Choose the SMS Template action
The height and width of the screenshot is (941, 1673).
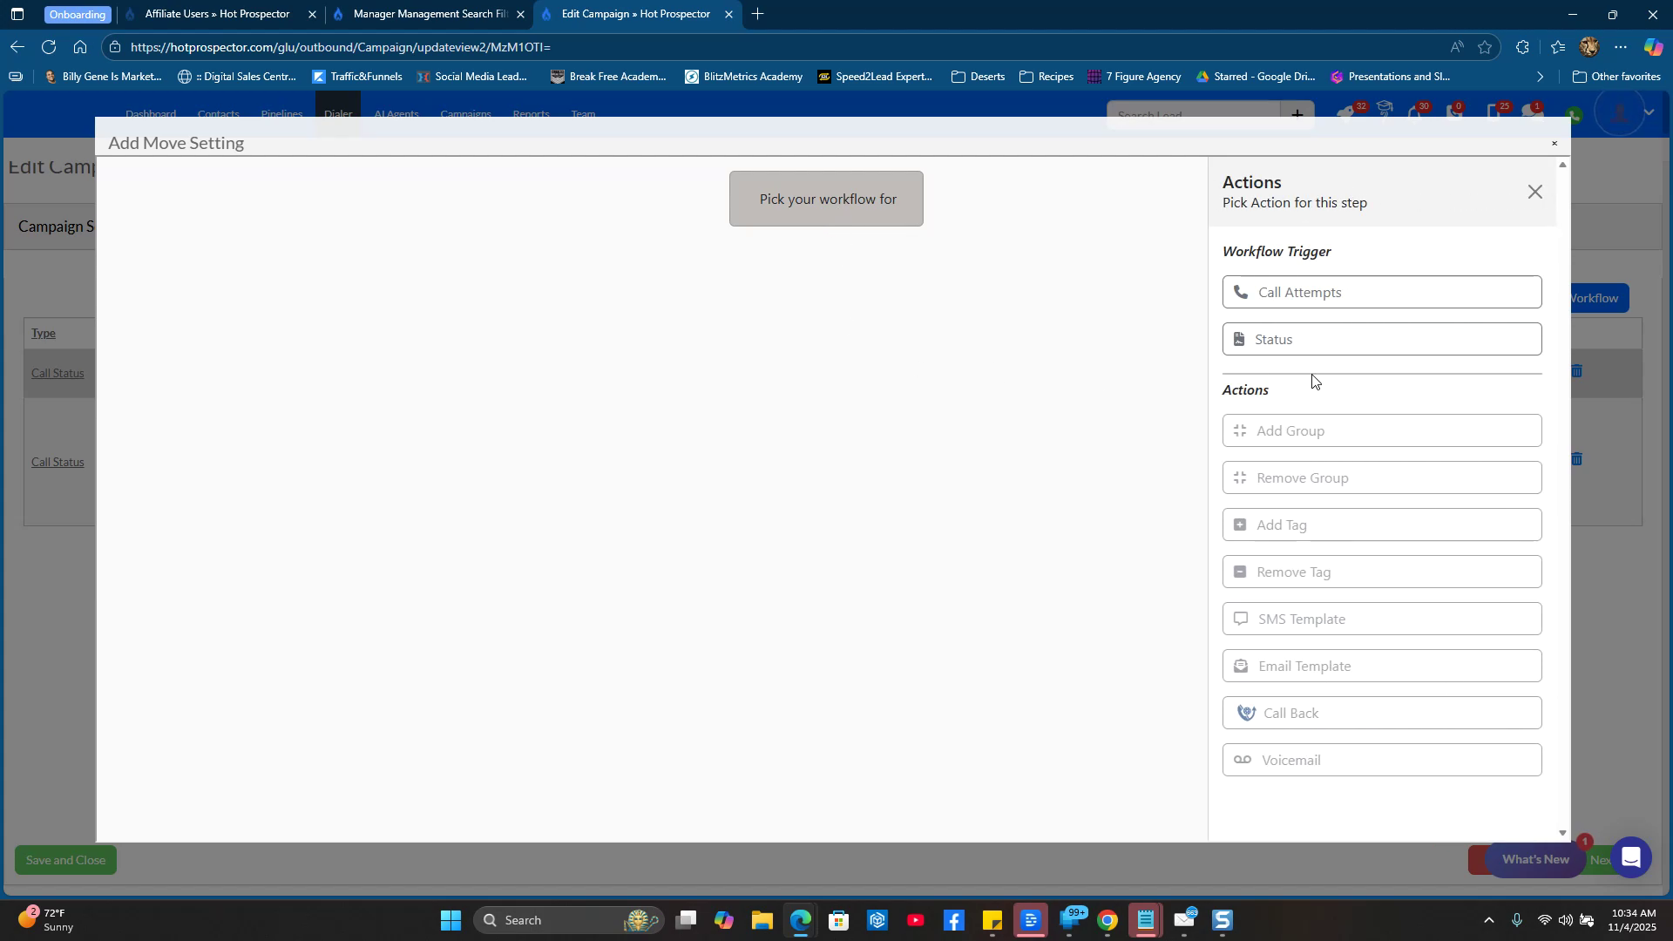[1381, 619]
